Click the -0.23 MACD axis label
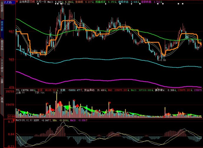Viewport: 203px width, 148px height. point(11,147)
